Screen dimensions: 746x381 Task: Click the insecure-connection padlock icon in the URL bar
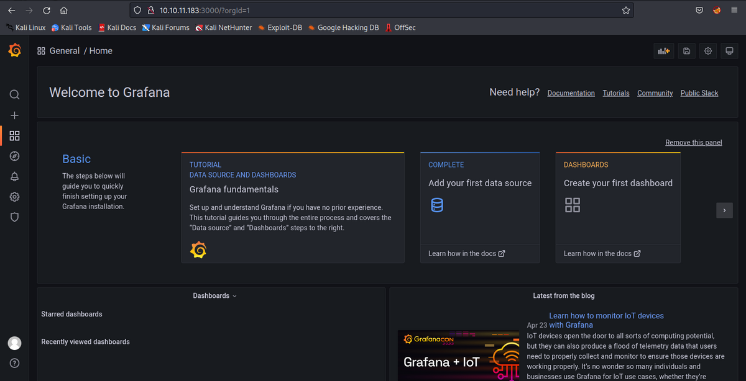(x=150, y=11)
